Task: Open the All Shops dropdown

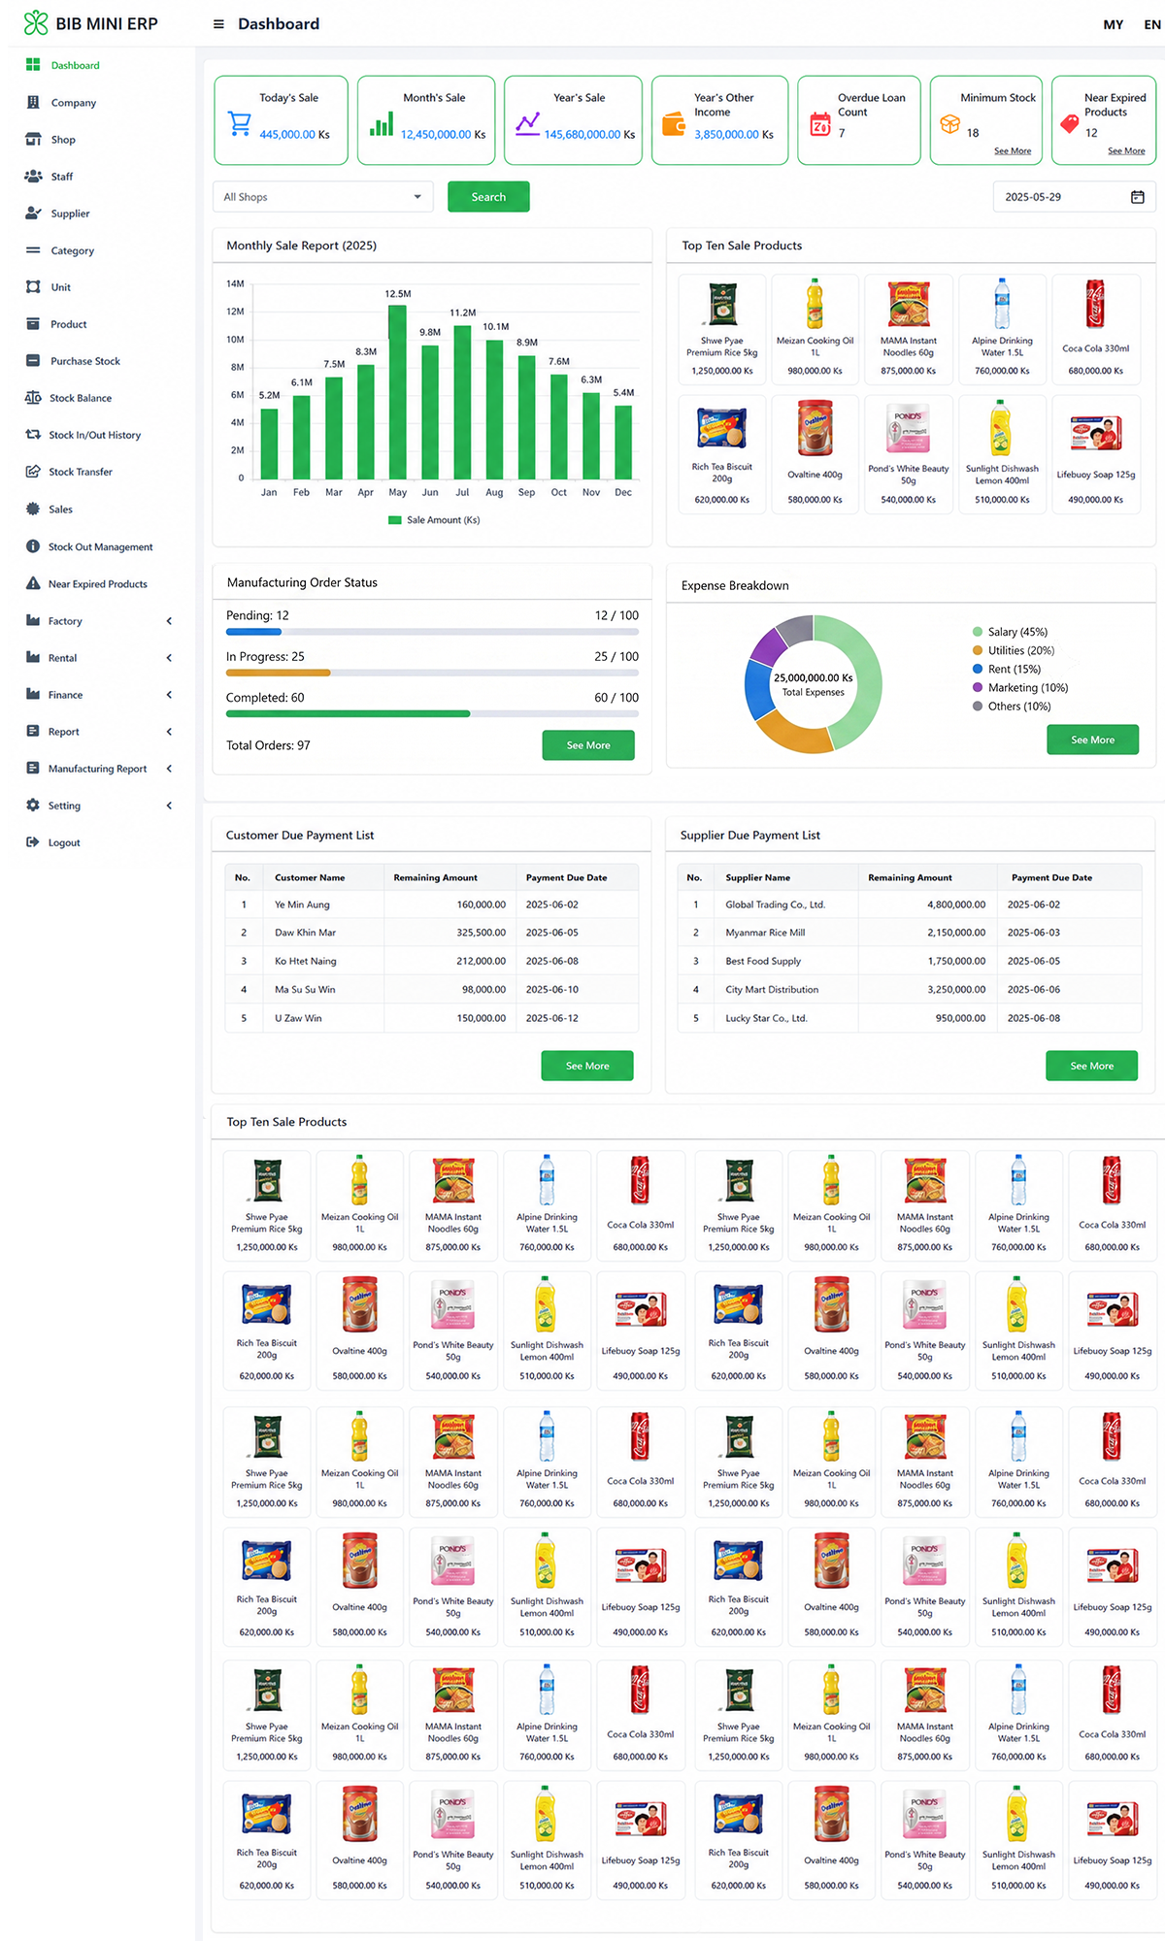Action: (323, 197)
